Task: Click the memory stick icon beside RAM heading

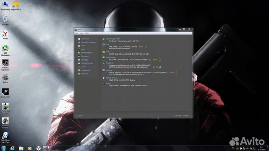Action: click(103, 52)
